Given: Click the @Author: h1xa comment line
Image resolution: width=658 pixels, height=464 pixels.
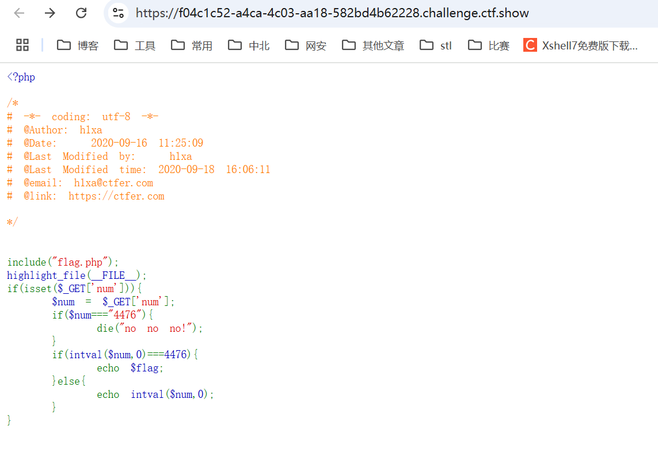Looking at the screenshot, I should pyautogui.click(x=55, y=130).
